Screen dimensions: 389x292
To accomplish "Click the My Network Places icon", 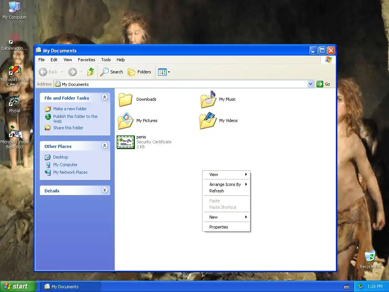I will click(x=48, y=173).
